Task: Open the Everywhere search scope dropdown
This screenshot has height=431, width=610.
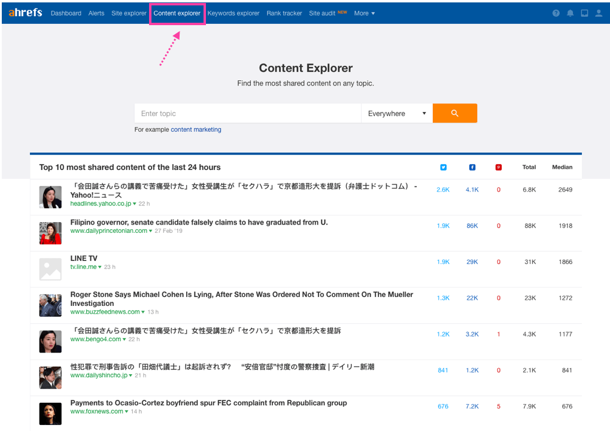Action: 397,113
